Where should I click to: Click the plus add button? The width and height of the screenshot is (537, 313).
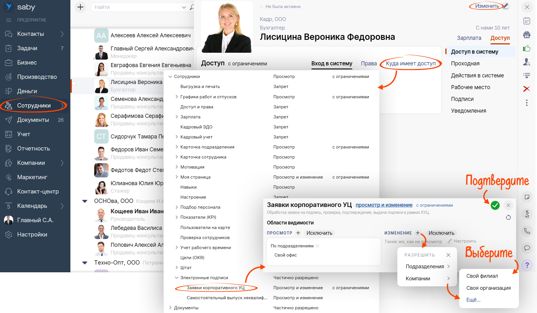point(80,7)
